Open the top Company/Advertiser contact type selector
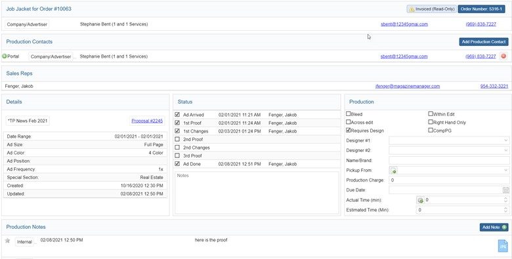Image resolution: width=512 pixels, height=259 pixels. click(28, 24)
